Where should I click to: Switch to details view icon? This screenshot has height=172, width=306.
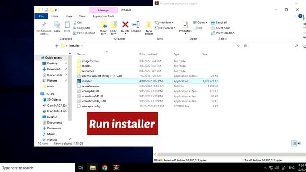click(x=294, y=143)
